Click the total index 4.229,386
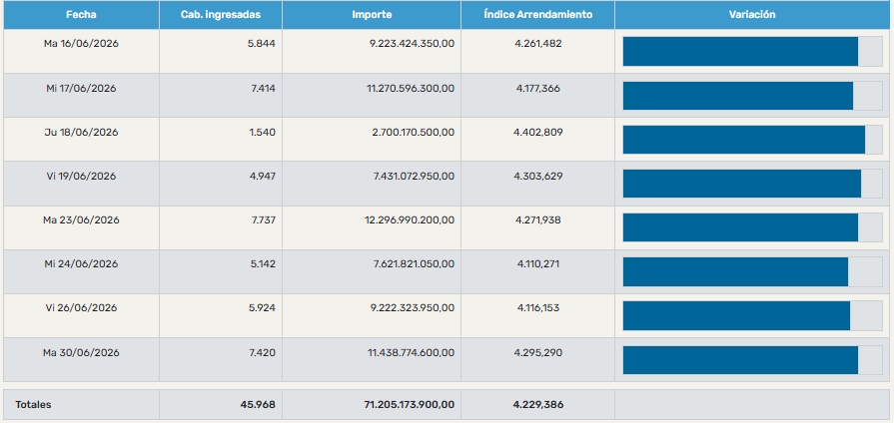The height and width of the screenshot is (423, 894). click(537, 405)
